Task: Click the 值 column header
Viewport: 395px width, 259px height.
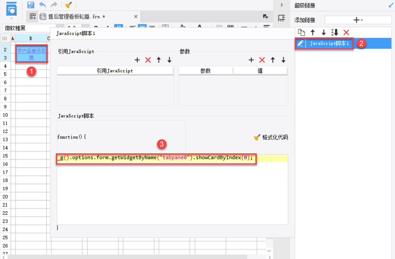Action: click(x=260, y=71)
